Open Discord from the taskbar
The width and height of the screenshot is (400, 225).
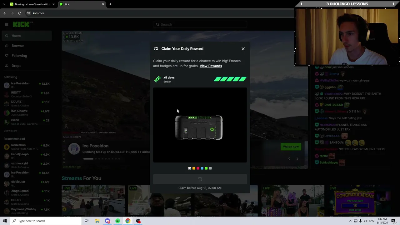107,221
